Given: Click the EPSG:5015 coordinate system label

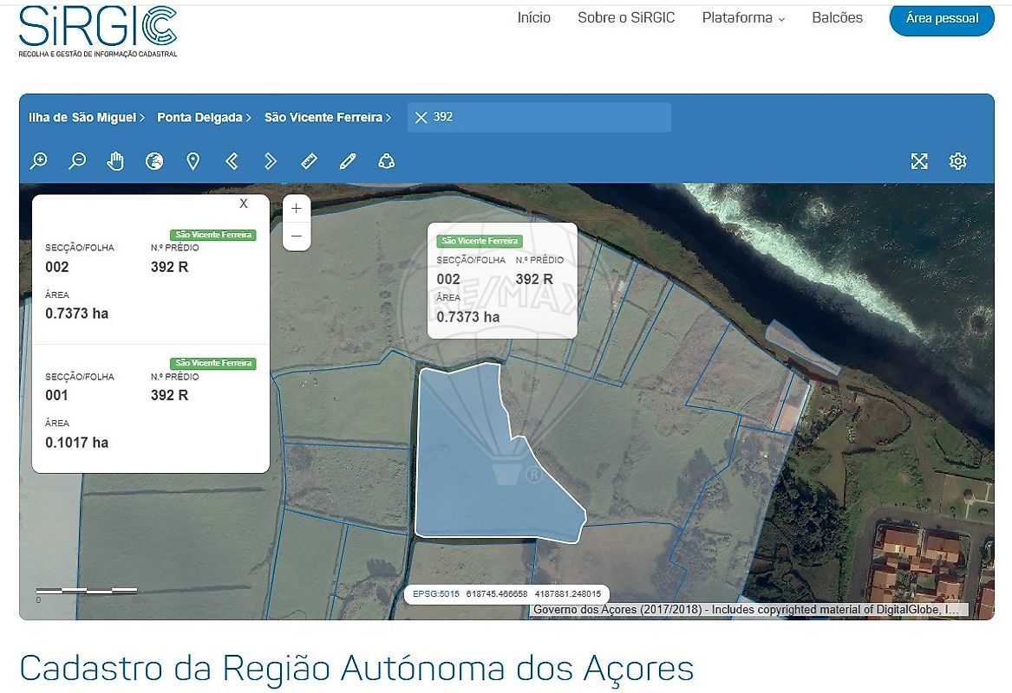Looking at the screenshot, I should coord(435,593).
